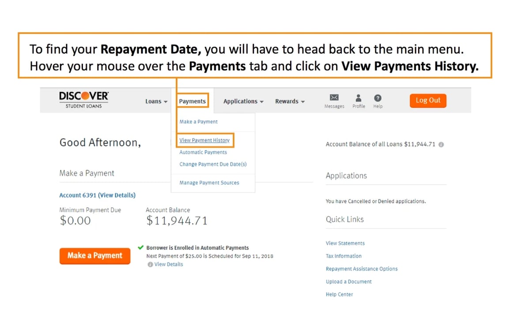Go to Repayment Assistance Options link
521x331 pixels.
tap(362, 269)
